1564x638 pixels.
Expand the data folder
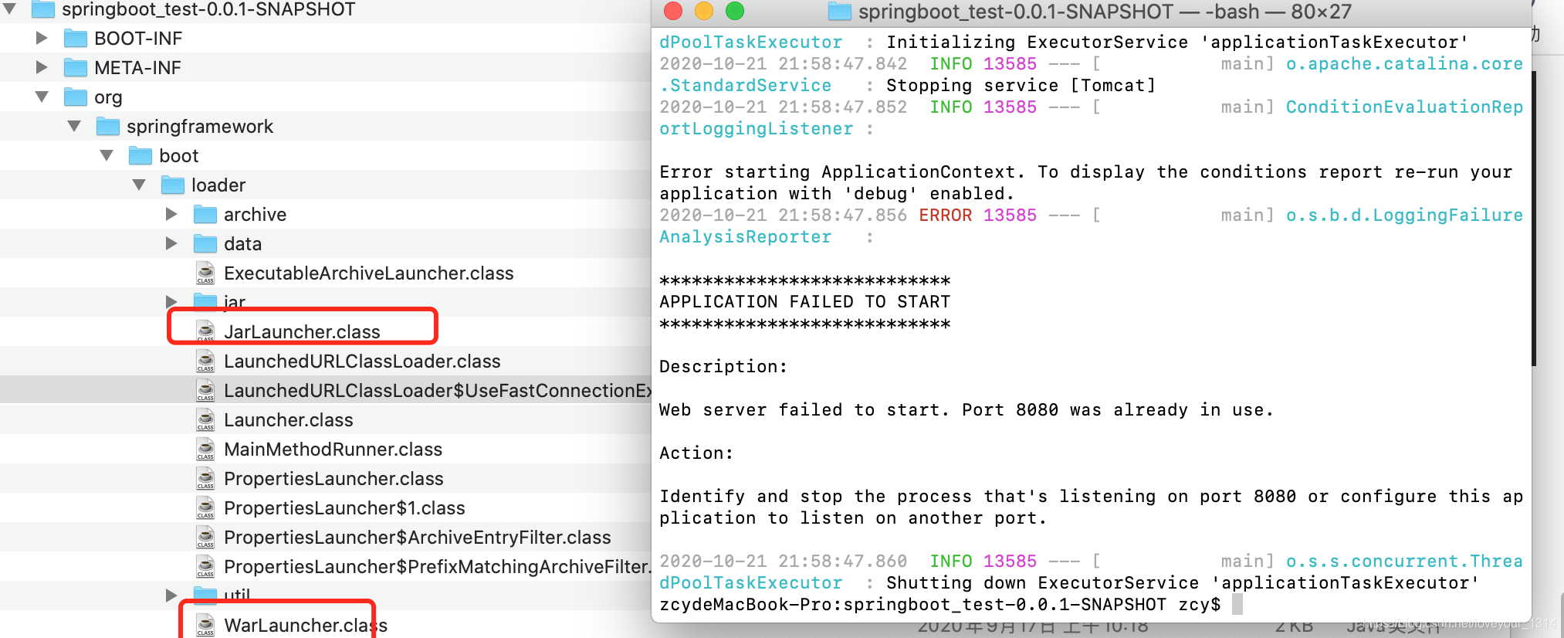point(171,243)
